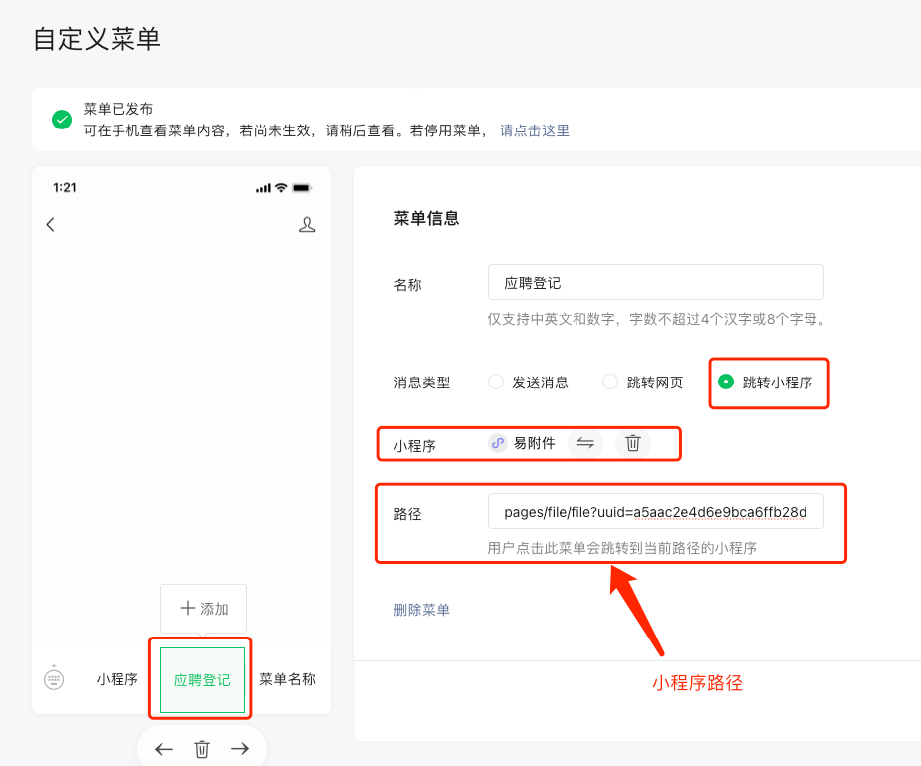Move menu left with the left arrow
Viewport: 921px width, 766px height.
(x=164, y=749)
